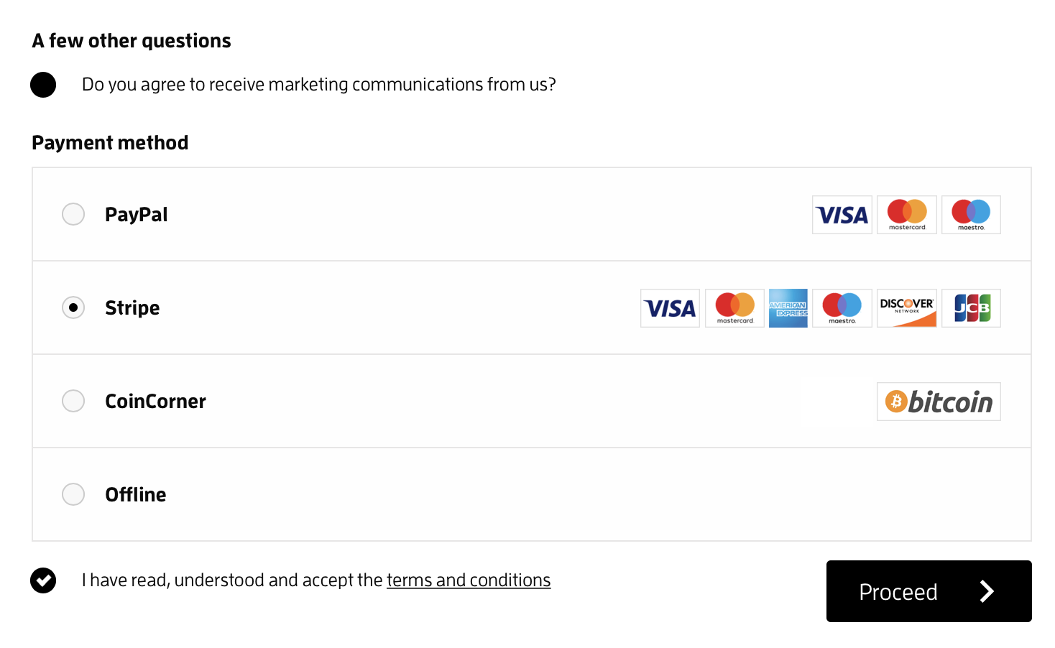Click the VISA icon in the Stripe row
This screenshot has height=648, width=1055.
(669, 307)
